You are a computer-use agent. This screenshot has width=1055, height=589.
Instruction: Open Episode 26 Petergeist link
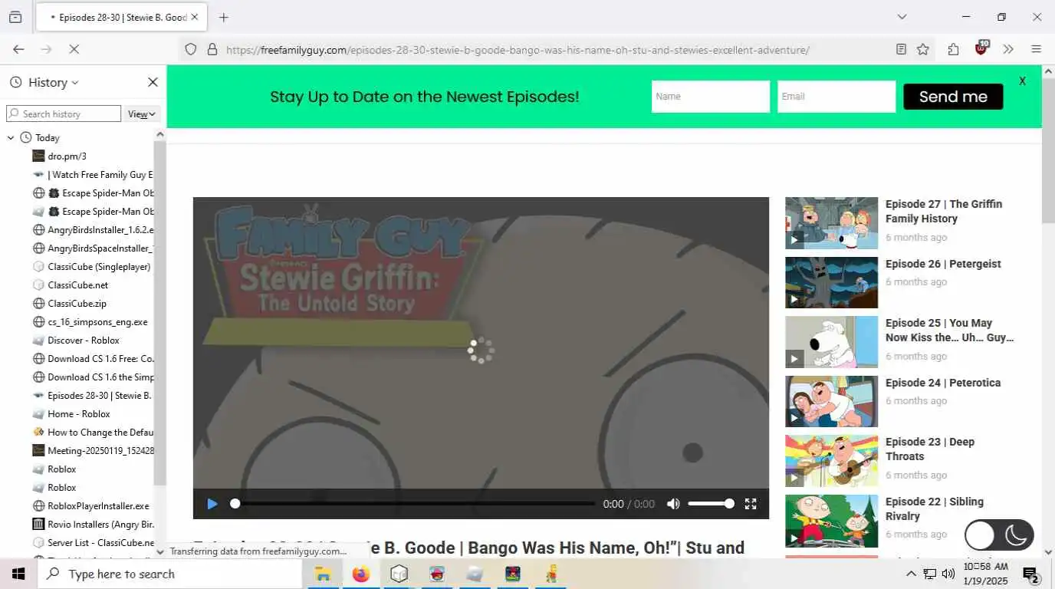[943, 264]
